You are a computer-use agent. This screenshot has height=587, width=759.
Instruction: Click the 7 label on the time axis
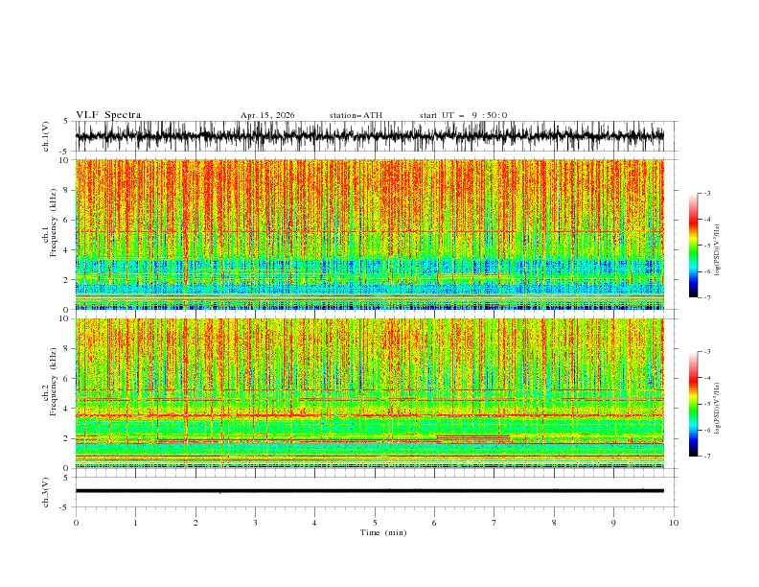click(494, 523)
